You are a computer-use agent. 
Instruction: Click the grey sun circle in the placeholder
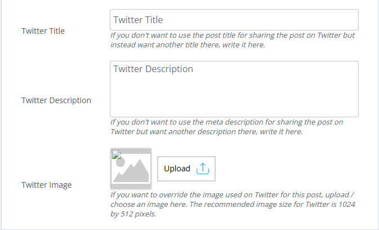click(x=119, y=162)
